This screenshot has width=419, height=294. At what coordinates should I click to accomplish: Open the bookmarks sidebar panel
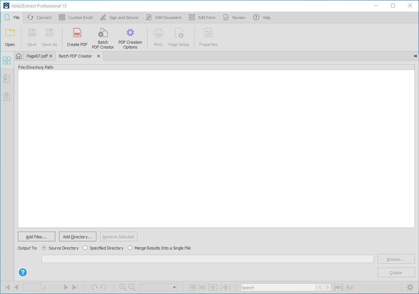pos(6,78)
